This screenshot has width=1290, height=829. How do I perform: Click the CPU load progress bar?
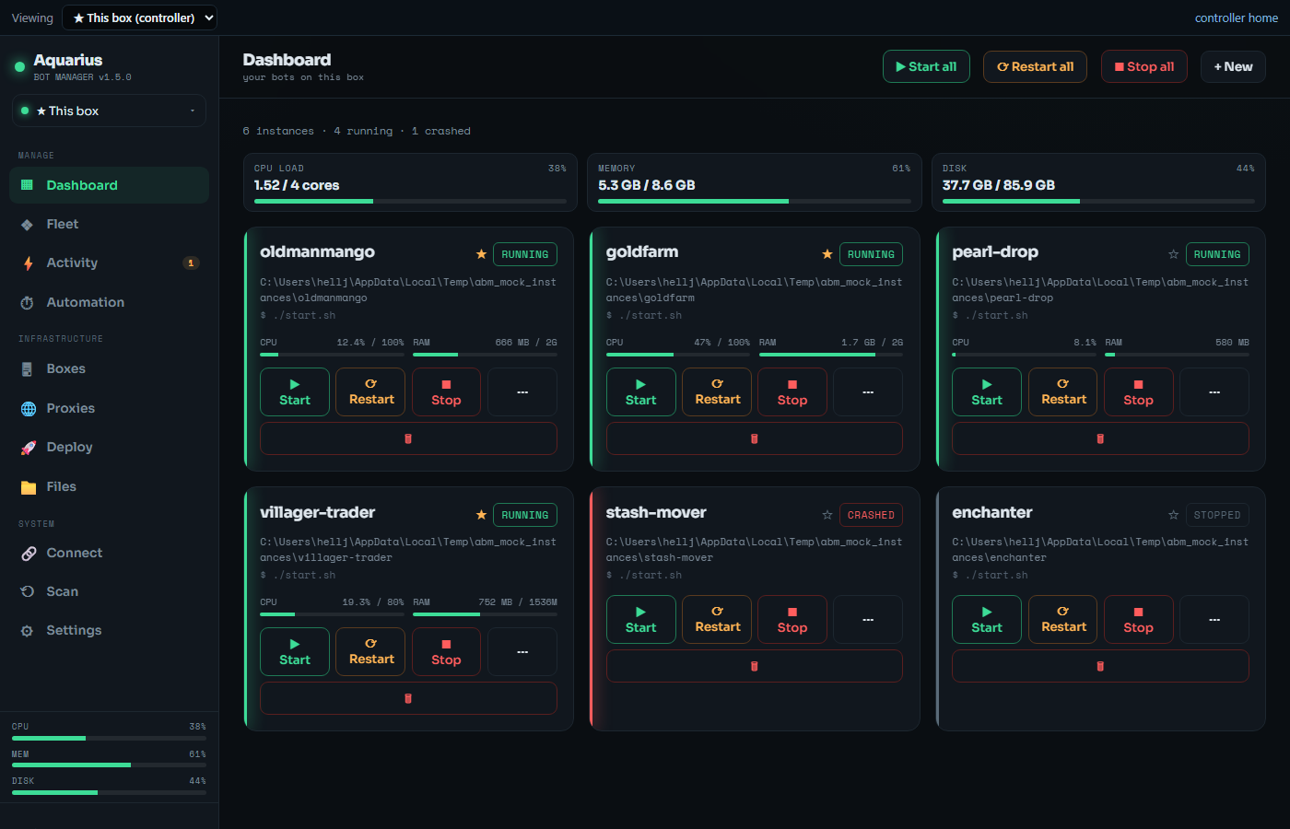click(410, 201)
